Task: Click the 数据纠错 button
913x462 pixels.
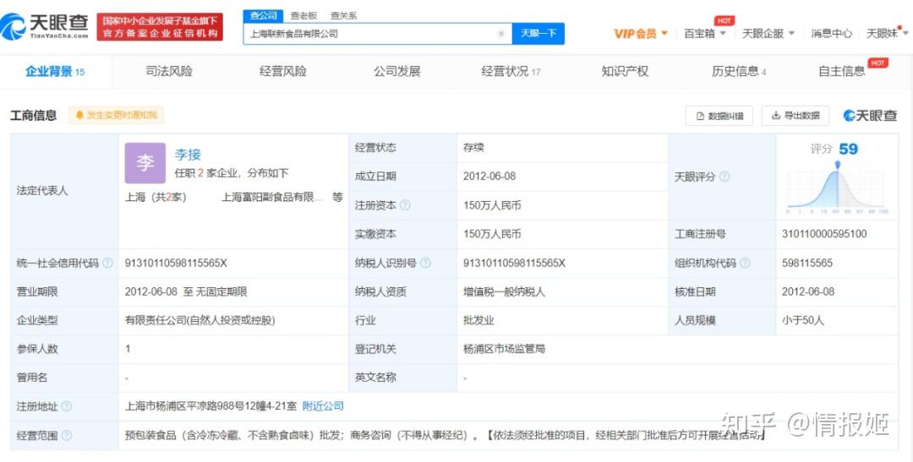Action: pyautogui.click(x=719, y=116)
